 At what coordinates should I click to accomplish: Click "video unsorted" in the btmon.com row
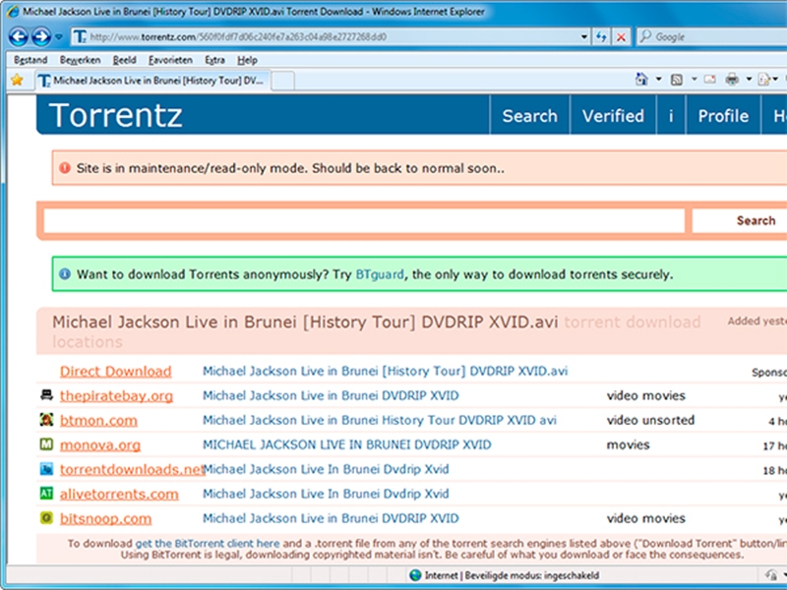650,421
